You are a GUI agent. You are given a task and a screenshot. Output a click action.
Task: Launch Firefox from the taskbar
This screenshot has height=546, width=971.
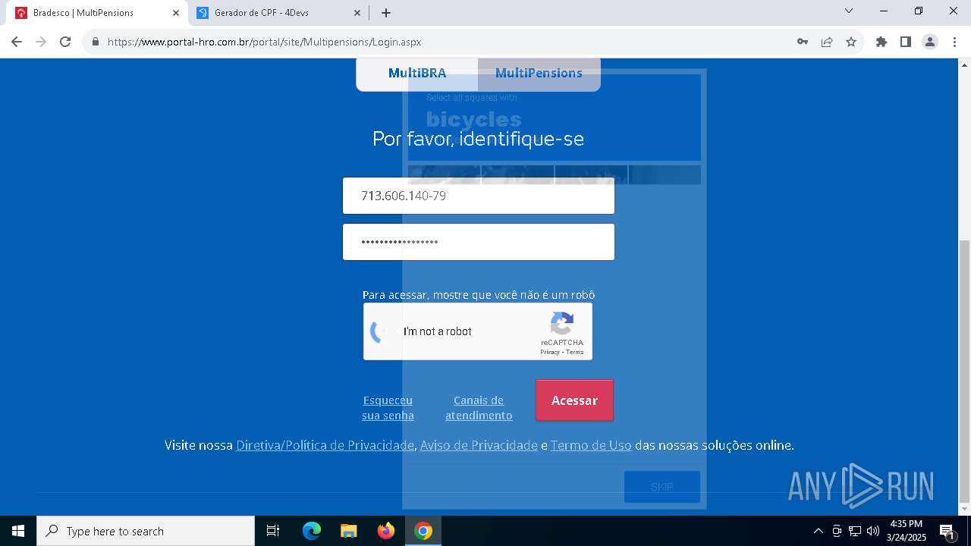[385, 531]
